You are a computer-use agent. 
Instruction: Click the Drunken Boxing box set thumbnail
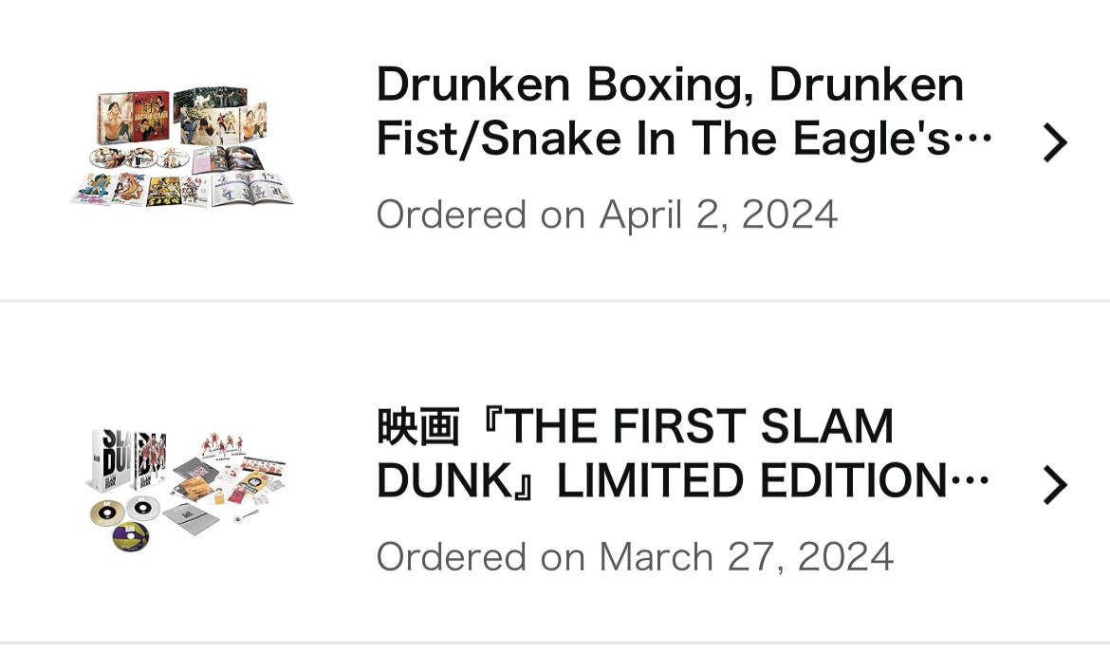click(x=182, y=148)
